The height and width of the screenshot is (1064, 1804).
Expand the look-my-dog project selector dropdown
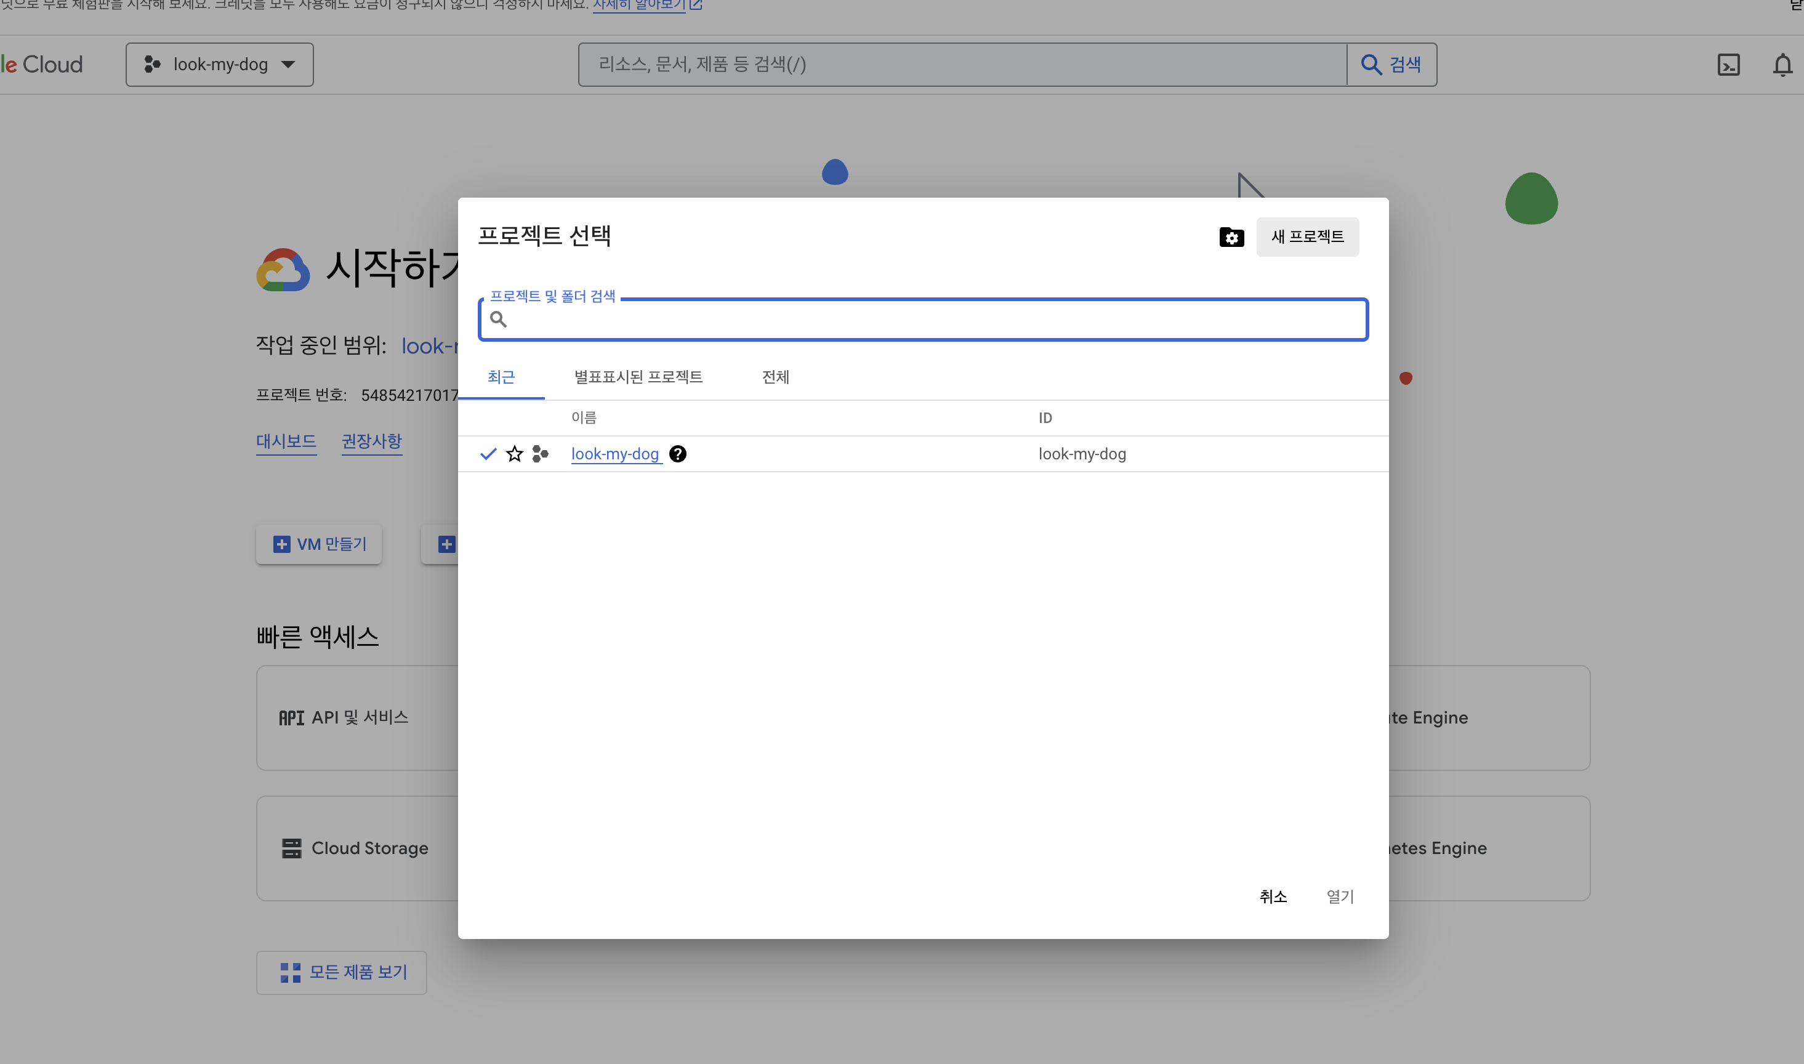pyautogui.click(x=219, y=65)
